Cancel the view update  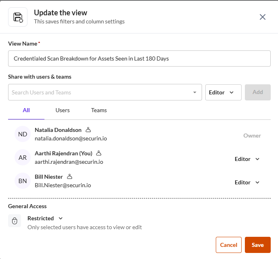point(229,245)
